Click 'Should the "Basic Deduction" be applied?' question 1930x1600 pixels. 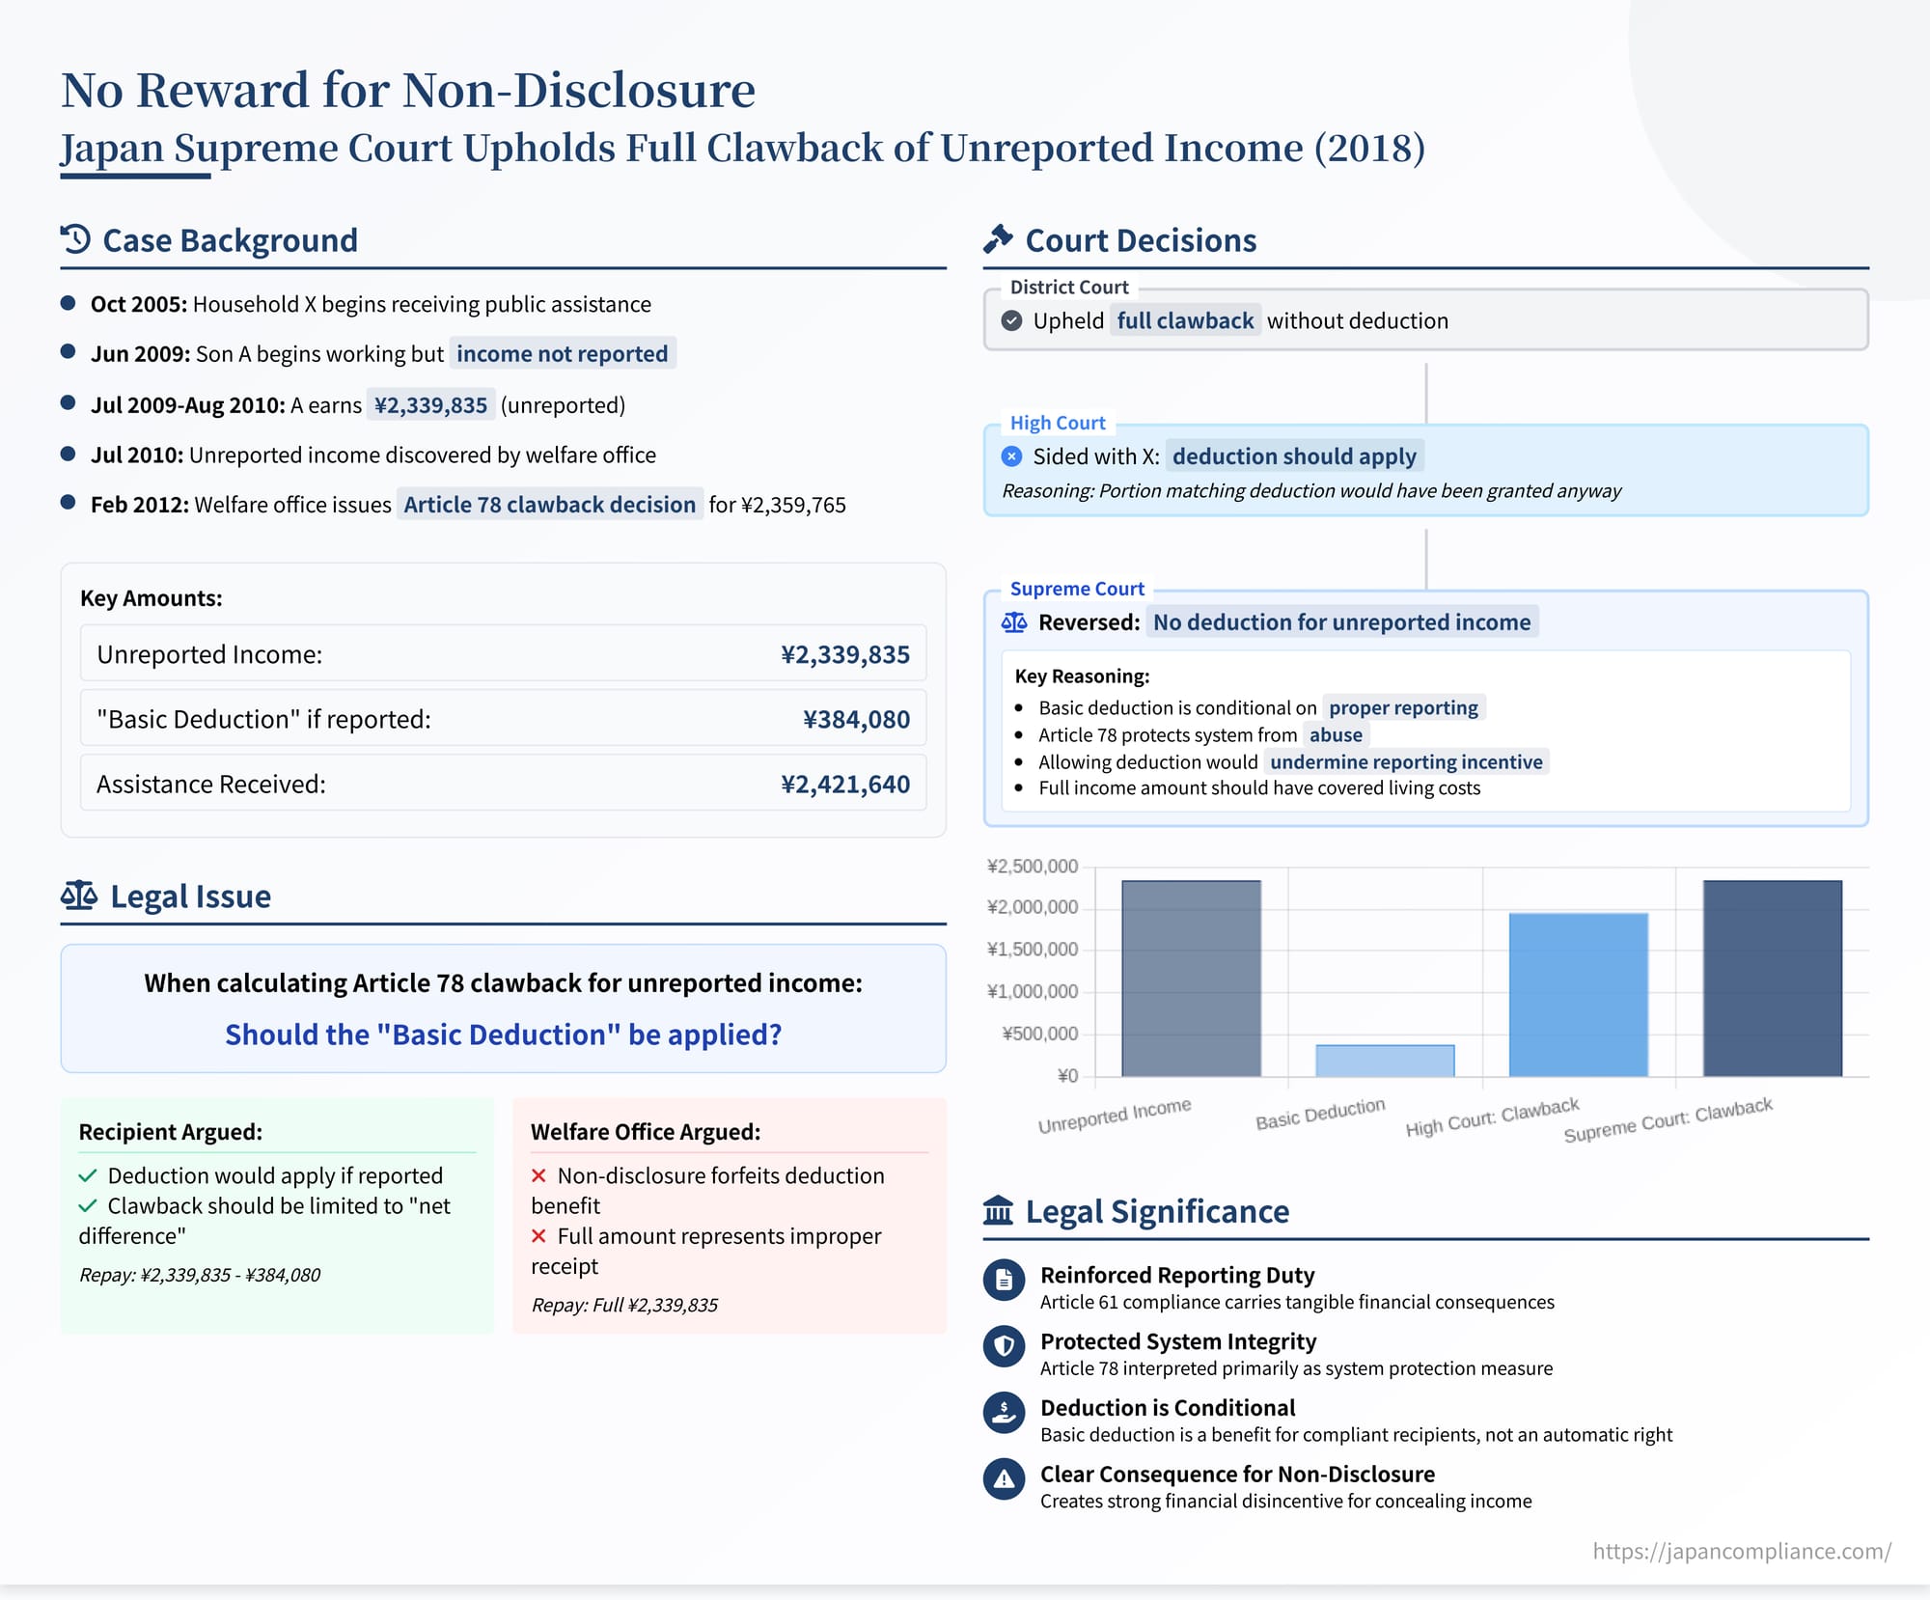pos(504,1034)
